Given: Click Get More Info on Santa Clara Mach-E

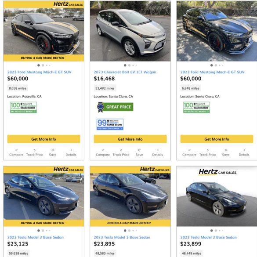Looking at the screenshot, I should (217, 139).
